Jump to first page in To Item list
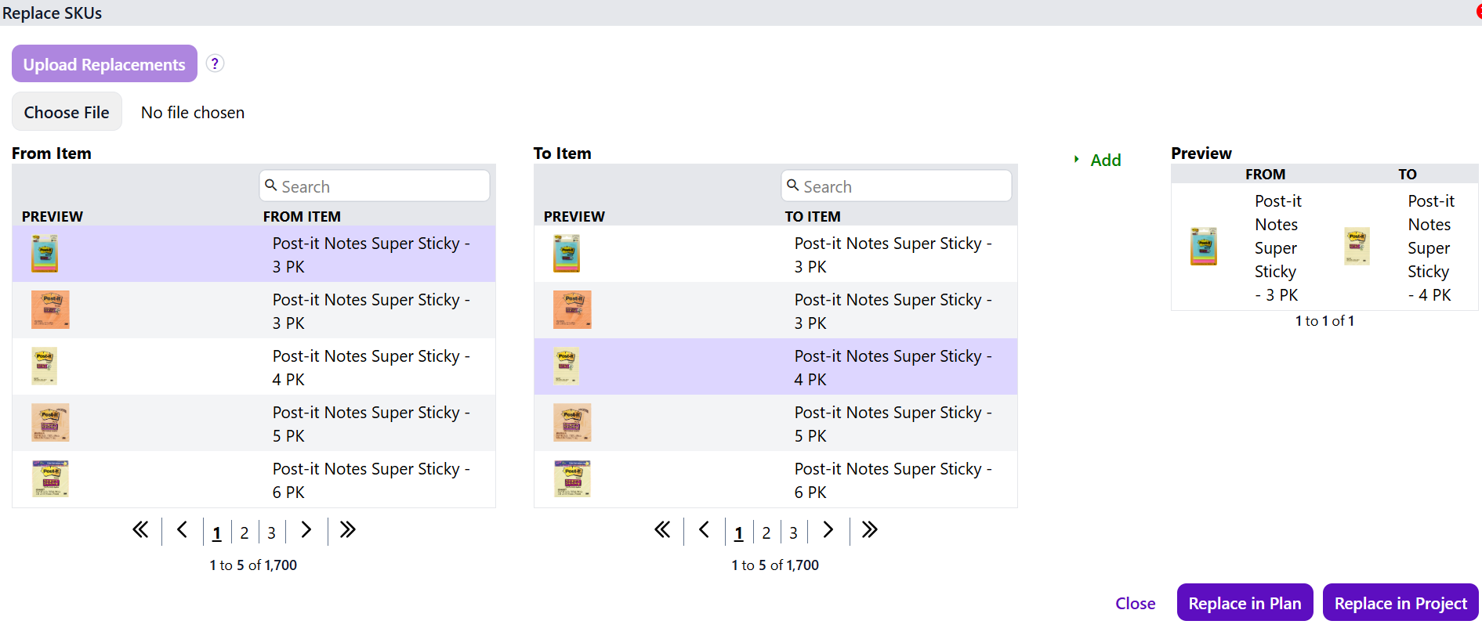 pyautogui.click(x=662, y=530)
